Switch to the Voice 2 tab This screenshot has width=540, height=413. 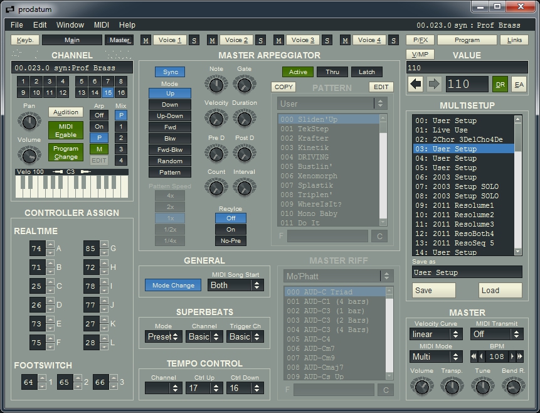[236, 40]
